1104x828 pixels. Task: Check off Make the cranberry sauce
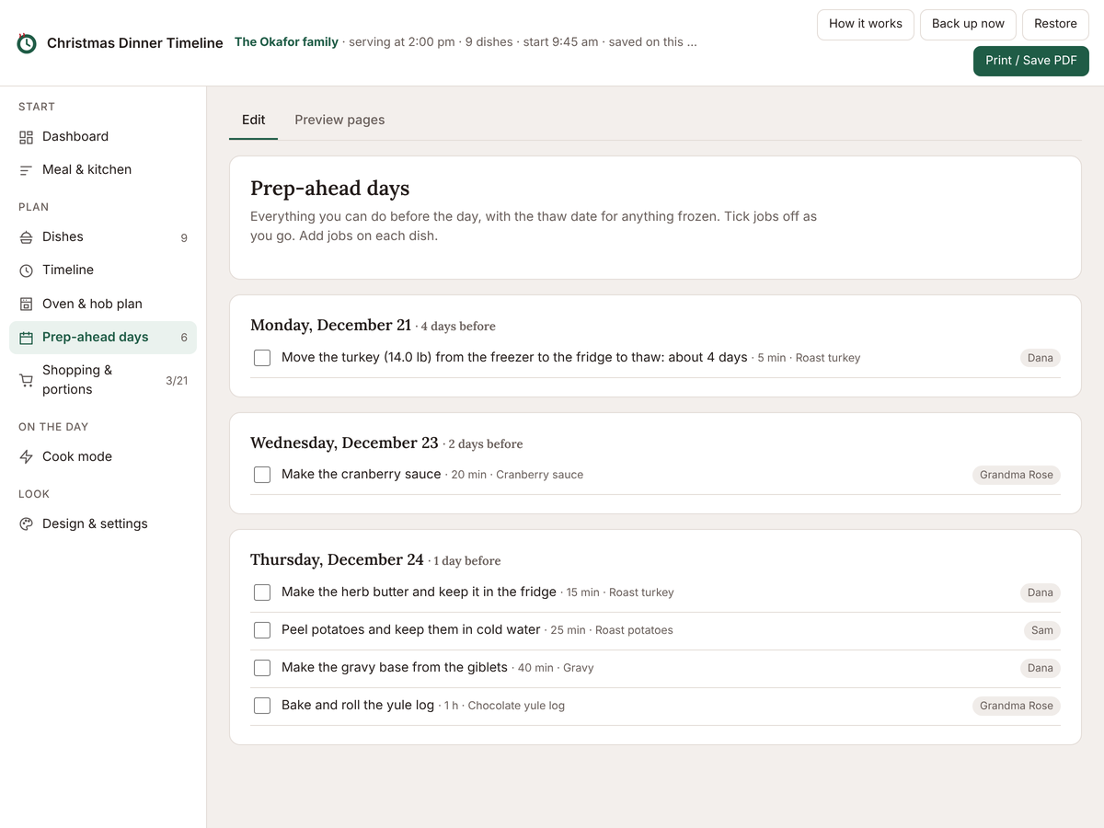pyautogui.click(x=262, y=475)
